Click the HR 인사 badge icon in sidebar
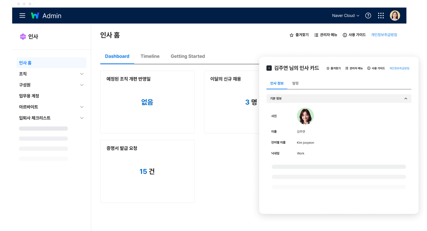The width and height of the screenshot is (427, 231). (x=23, y=36)
